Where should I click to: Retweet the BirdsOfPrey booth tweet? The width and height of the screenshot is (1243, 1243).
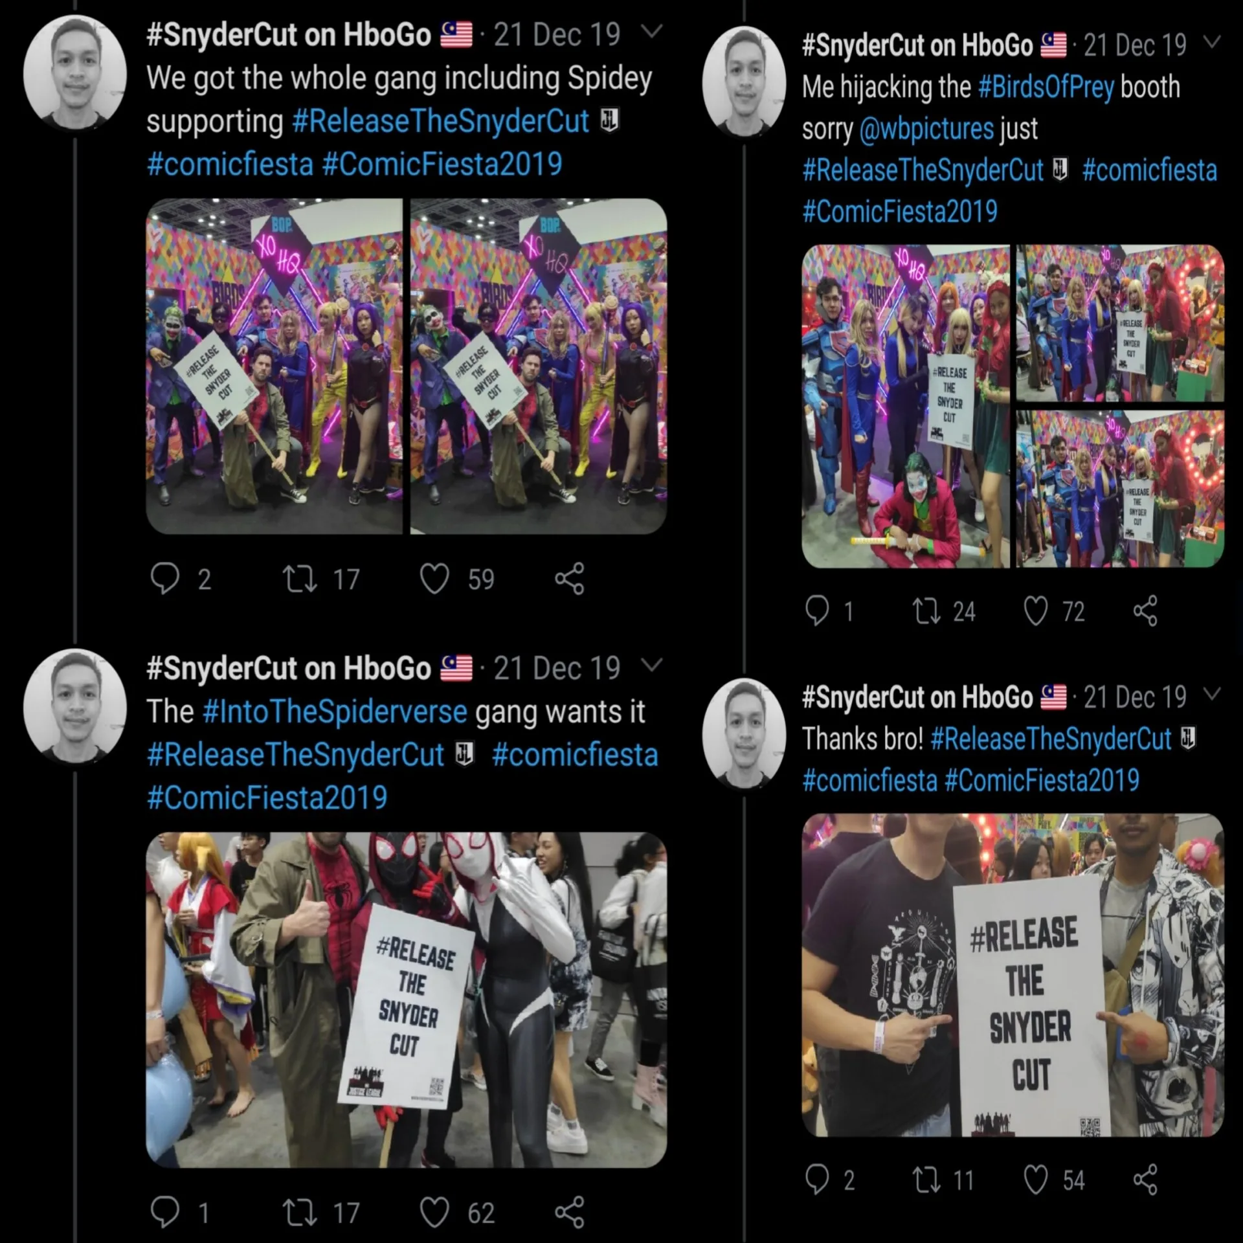point(926,611)
